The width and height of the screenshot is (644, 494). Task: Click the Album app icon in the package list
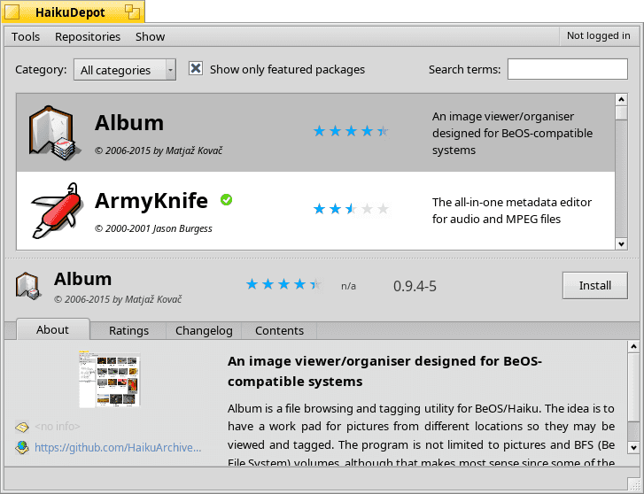pos(50,133)
